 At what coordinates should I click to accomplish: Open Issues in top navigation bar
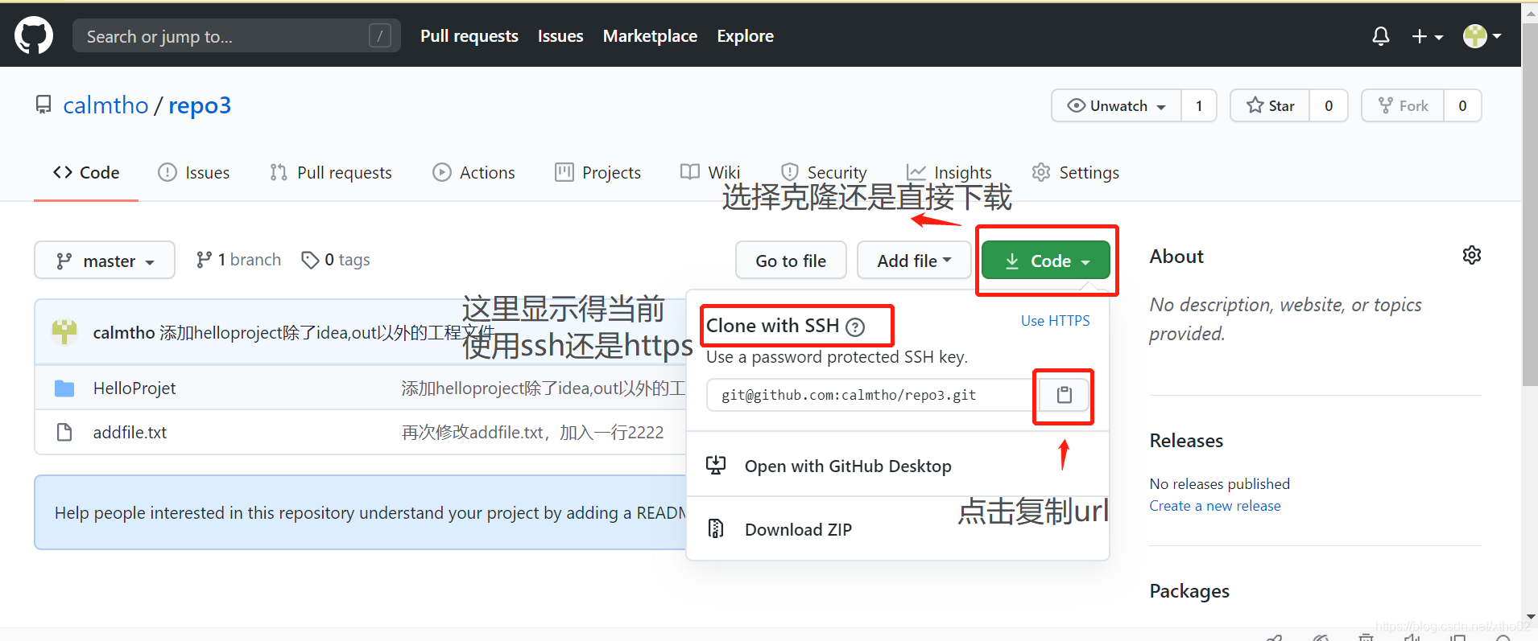pyautogui.click(x=560, y=36)
